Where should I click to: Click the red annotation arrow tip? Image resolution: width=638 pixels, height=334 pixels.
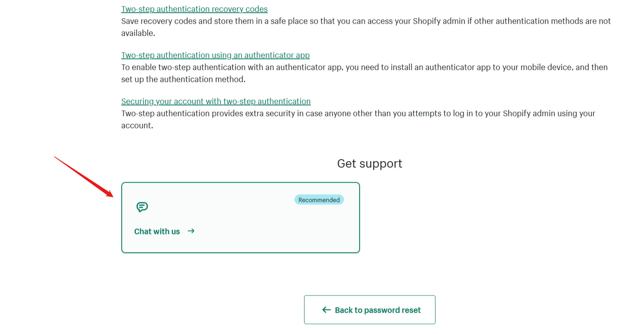[x=112, y=196]
